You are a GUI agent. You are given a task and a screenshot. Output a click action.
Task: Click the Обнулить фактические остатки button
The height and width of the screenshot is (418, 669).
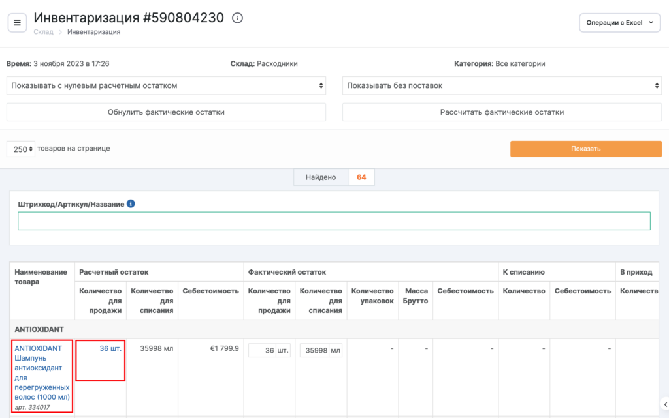(x=166, y=112)
